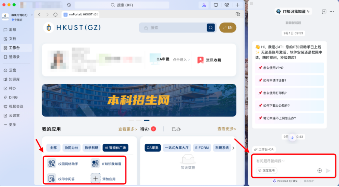
Task: Open 校园网络助手 app icon
Action: (x=51, y=163)
